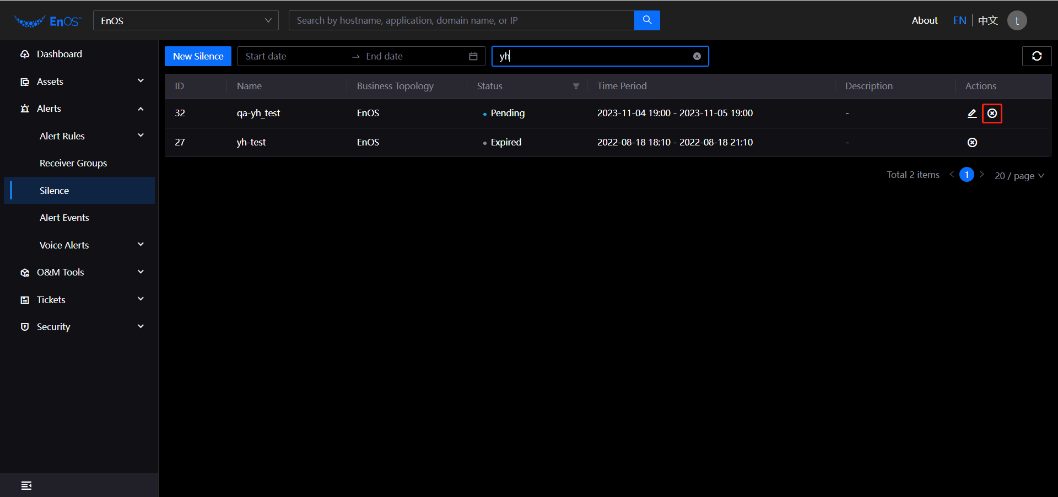This screenshot has width=1058, height=497.
Task: Click the Pending status cell
Action: click(504, 113)
